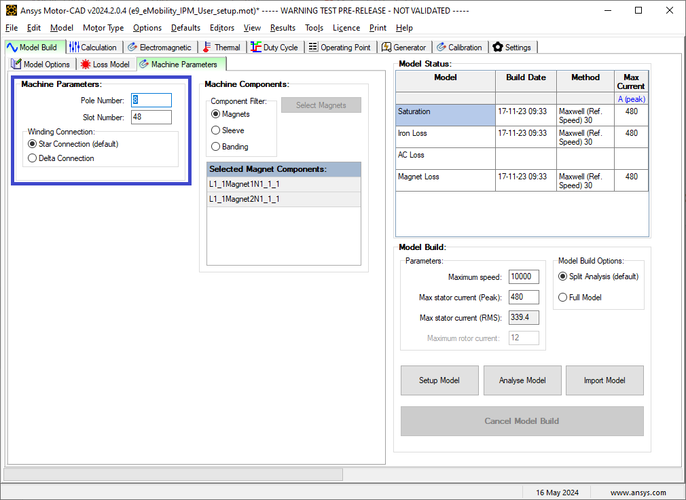The image size is (686, 500).
Task: Select Delta Connection radio button
Action: [x=32, y=158]
